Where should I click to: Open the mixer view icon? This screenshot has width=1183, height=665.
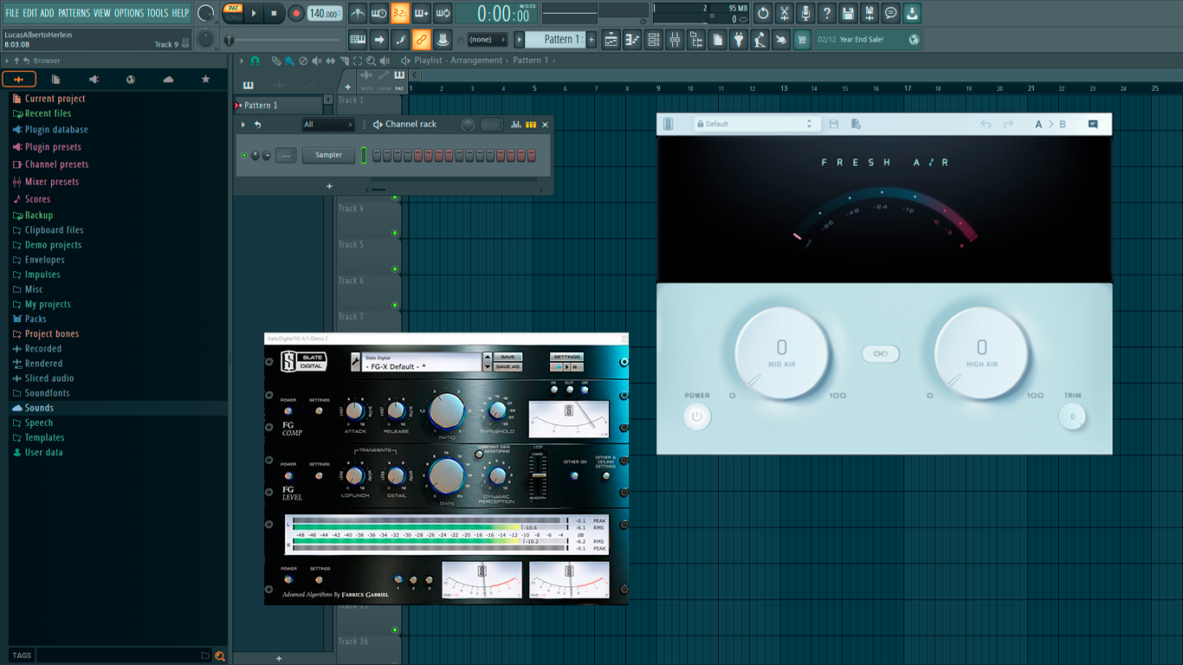[x=675, y=40]
